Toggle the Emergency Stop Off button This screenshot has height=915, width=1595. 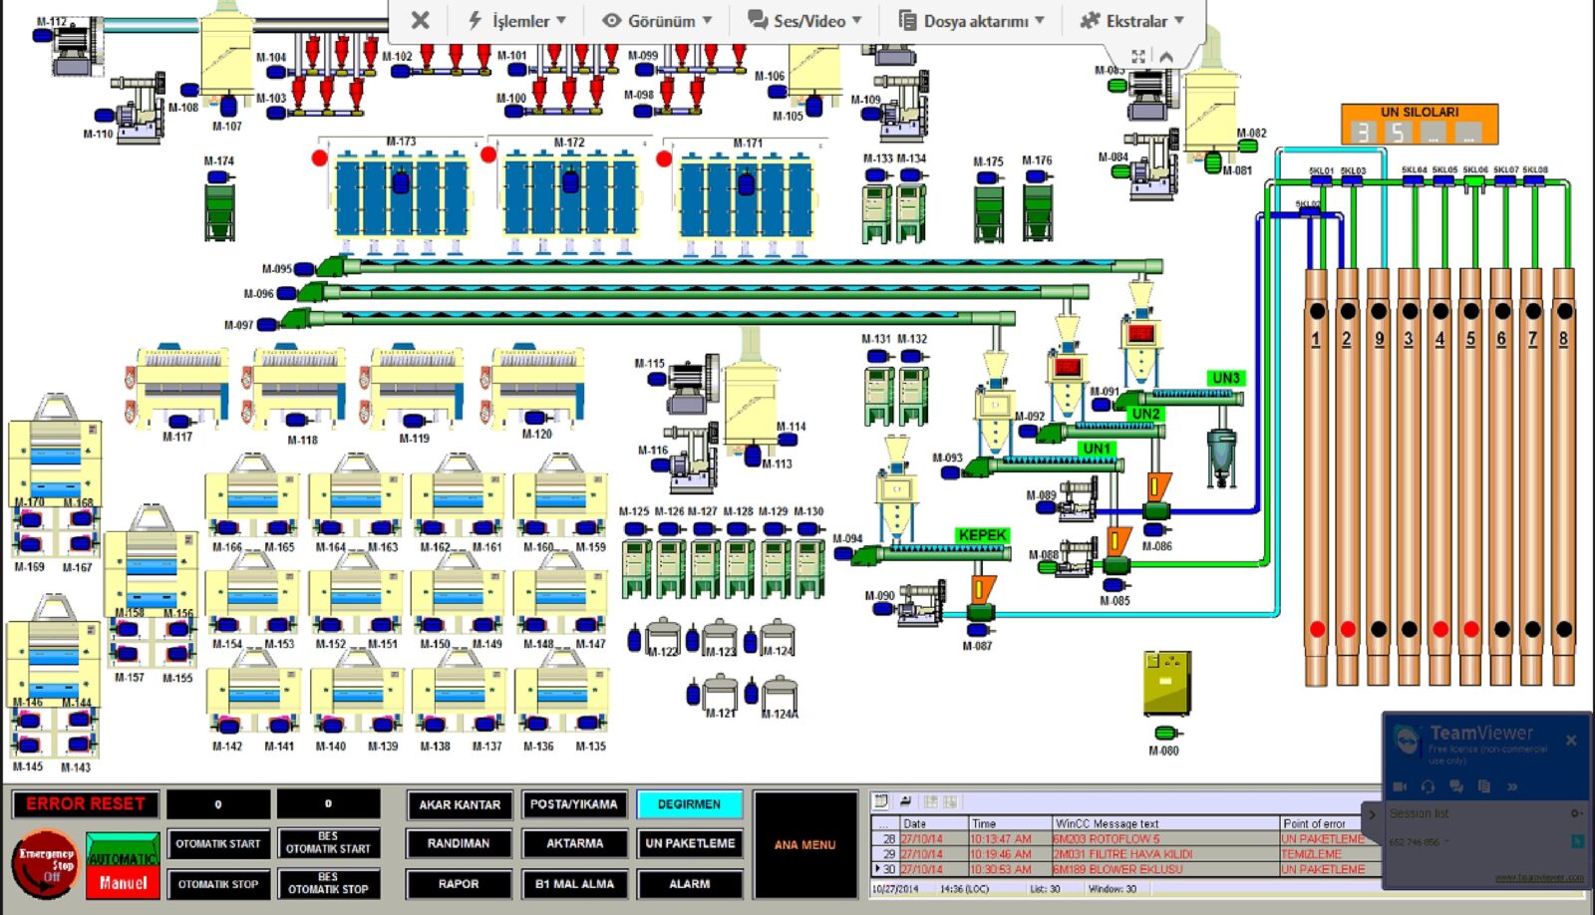click(x=46, y=864)
